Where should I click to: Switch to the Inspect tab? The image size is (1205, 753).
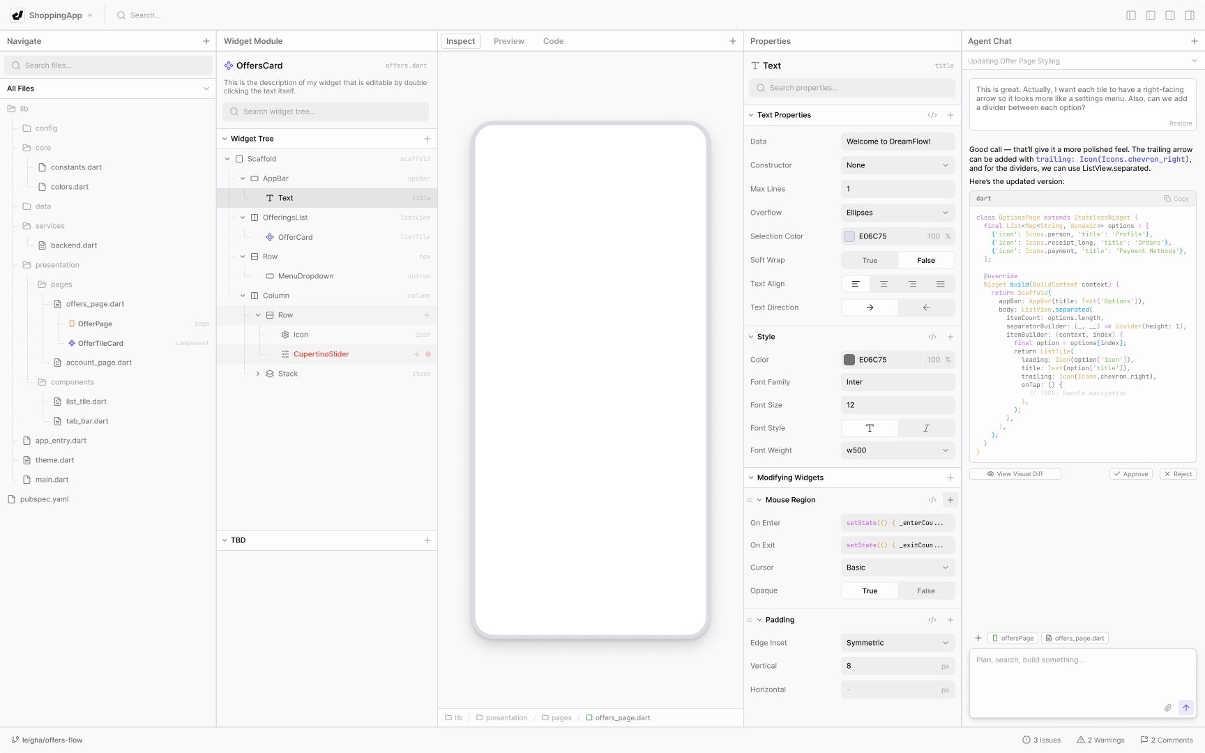pos(460,41)
